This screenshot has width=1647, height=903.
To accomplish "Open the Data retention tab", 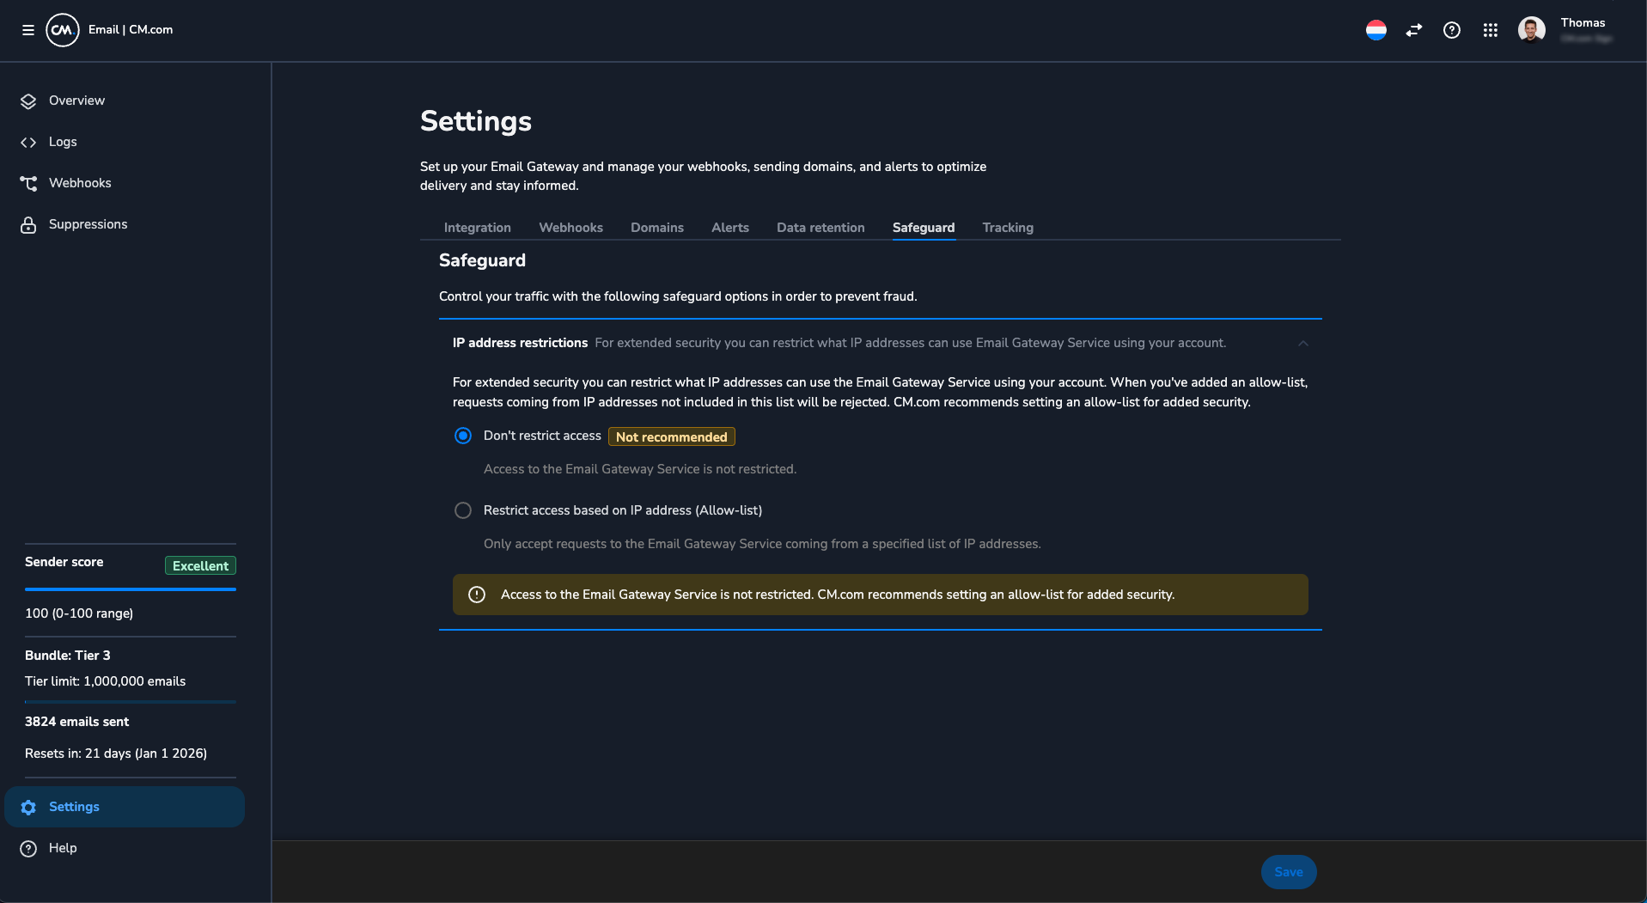I will pyautogui.click(x=820, y=228).
